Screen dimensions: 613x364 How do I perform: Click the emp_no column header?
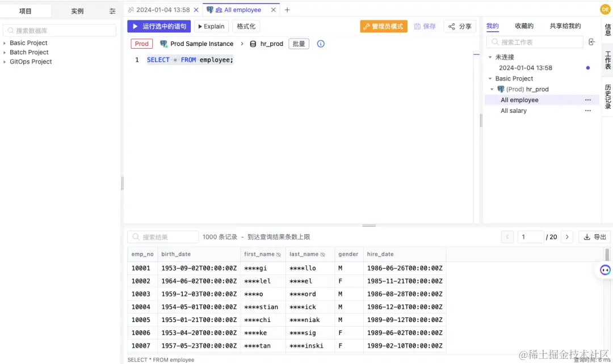pyautogui.click(x=142, y=254)
